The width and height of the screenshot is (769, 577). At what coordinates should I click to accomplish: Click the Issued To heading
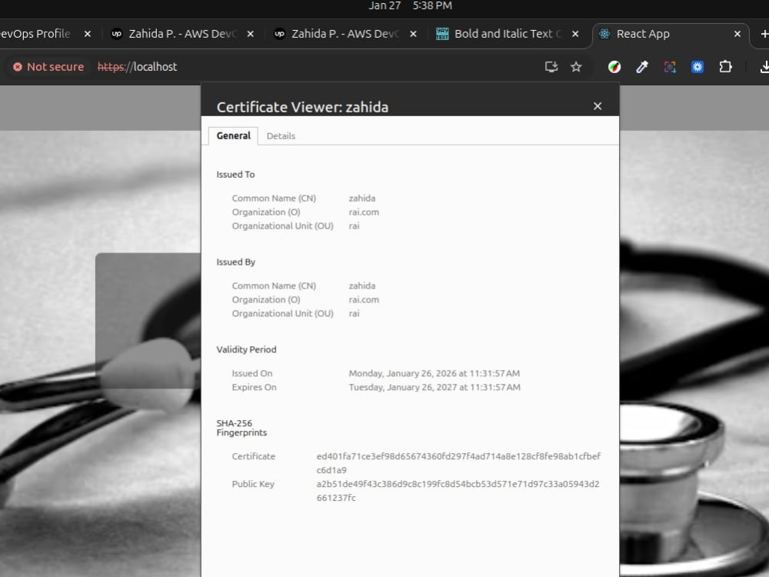235,174
